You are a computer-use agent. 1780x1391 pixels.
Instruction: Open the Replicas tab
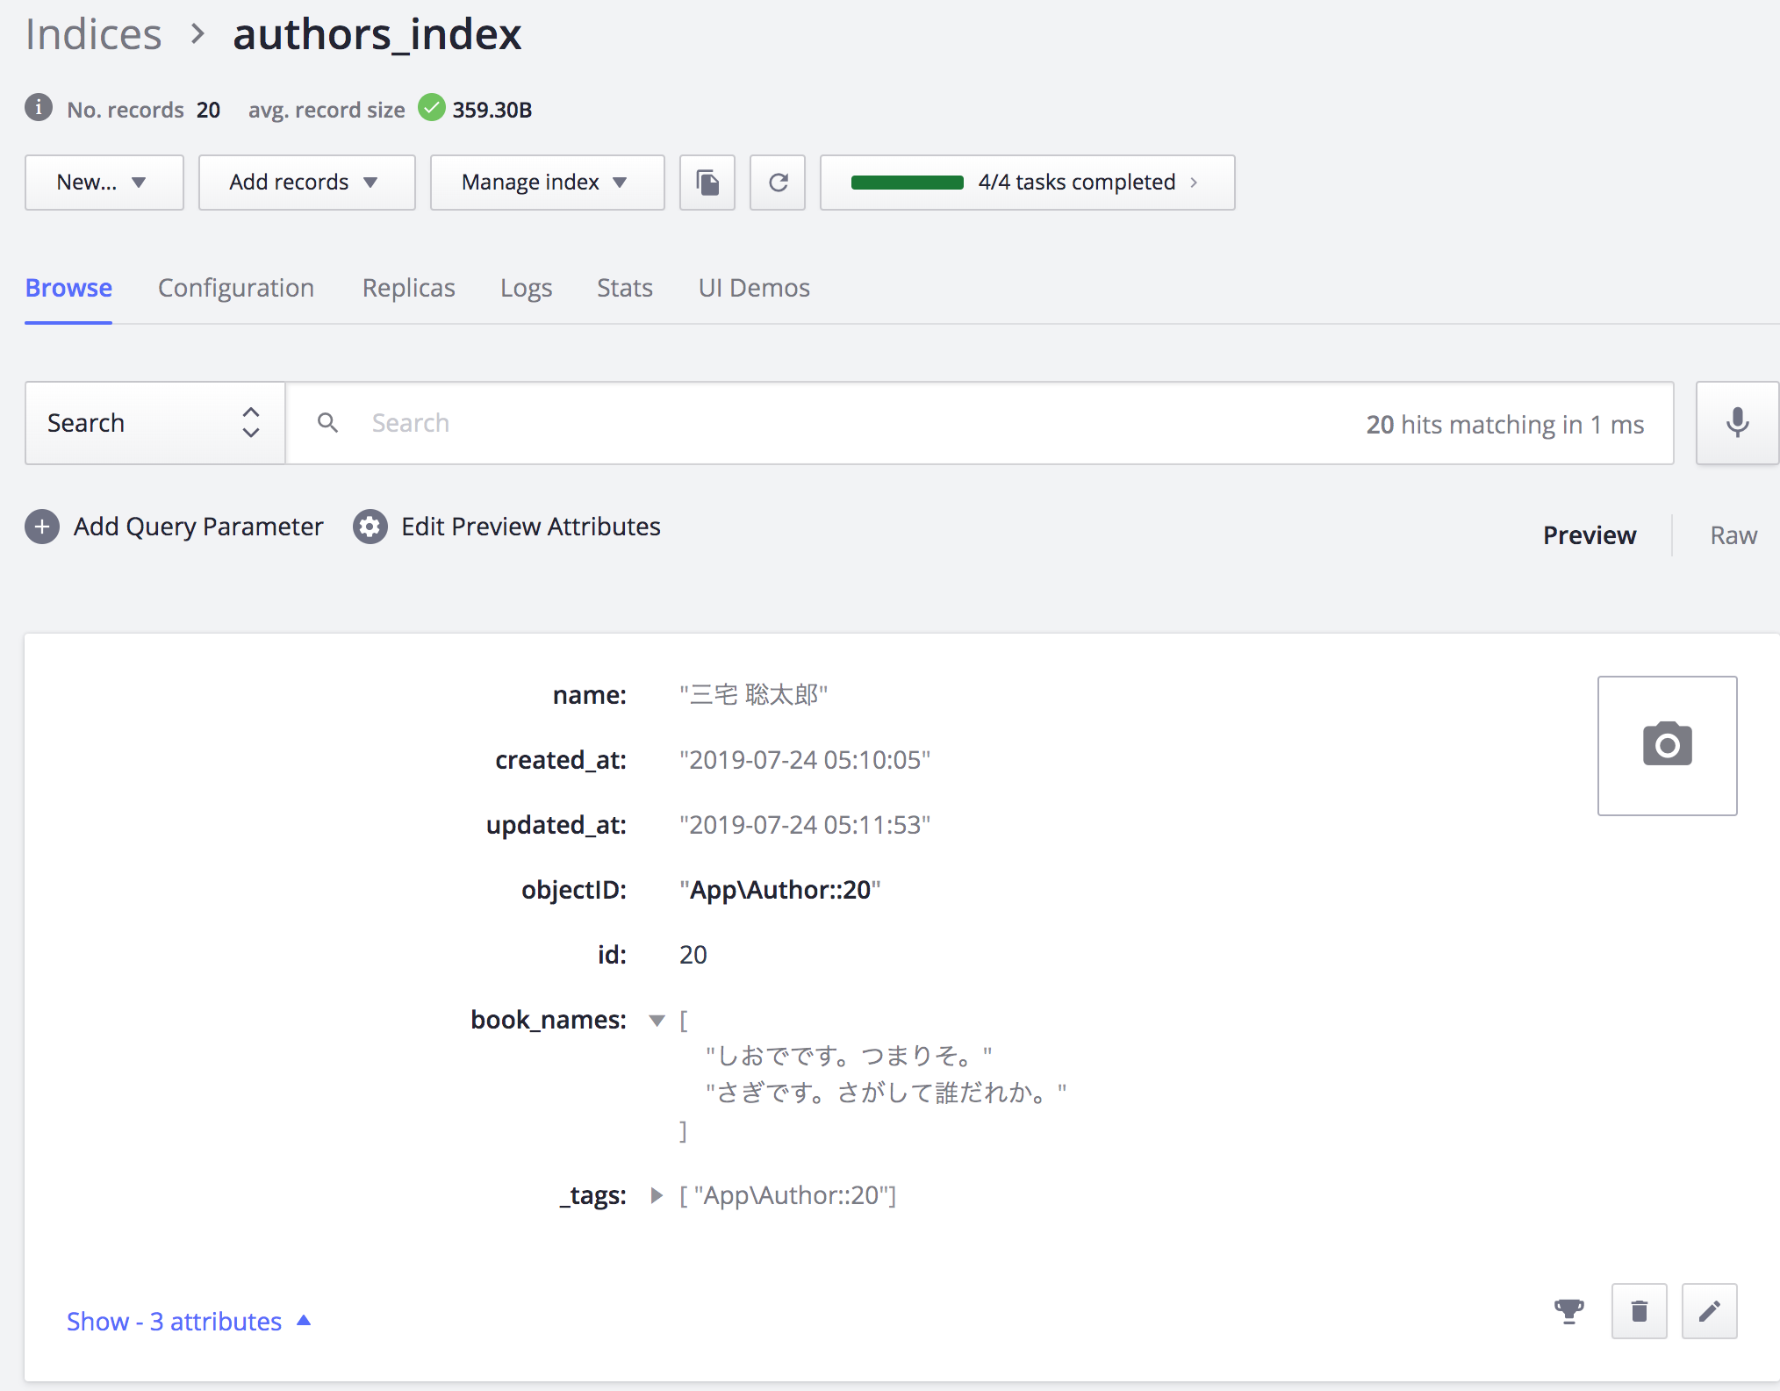click(408, 288)
